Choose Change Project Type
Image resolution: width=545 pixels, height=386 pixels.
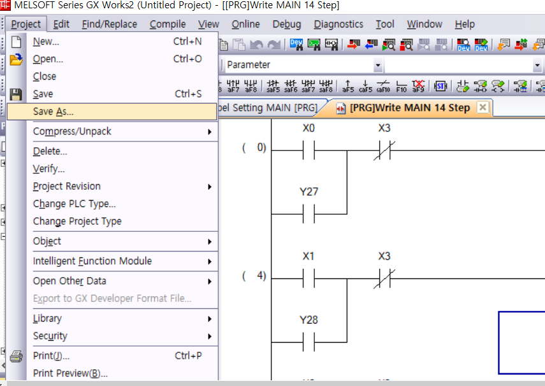pos(112,221)
